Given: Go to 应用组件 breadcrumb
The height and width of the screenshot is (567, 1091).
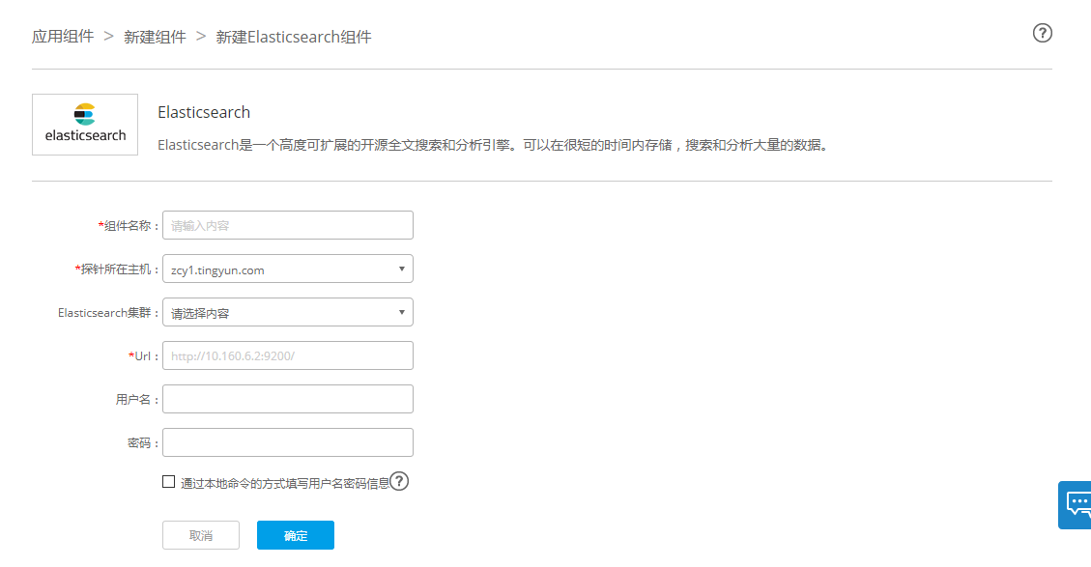Looking at the screenshot, I should point(63,37).
